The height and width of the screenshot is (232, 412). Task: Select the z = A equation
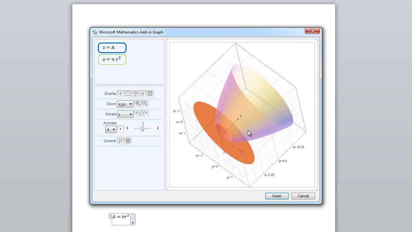[112, 48]
